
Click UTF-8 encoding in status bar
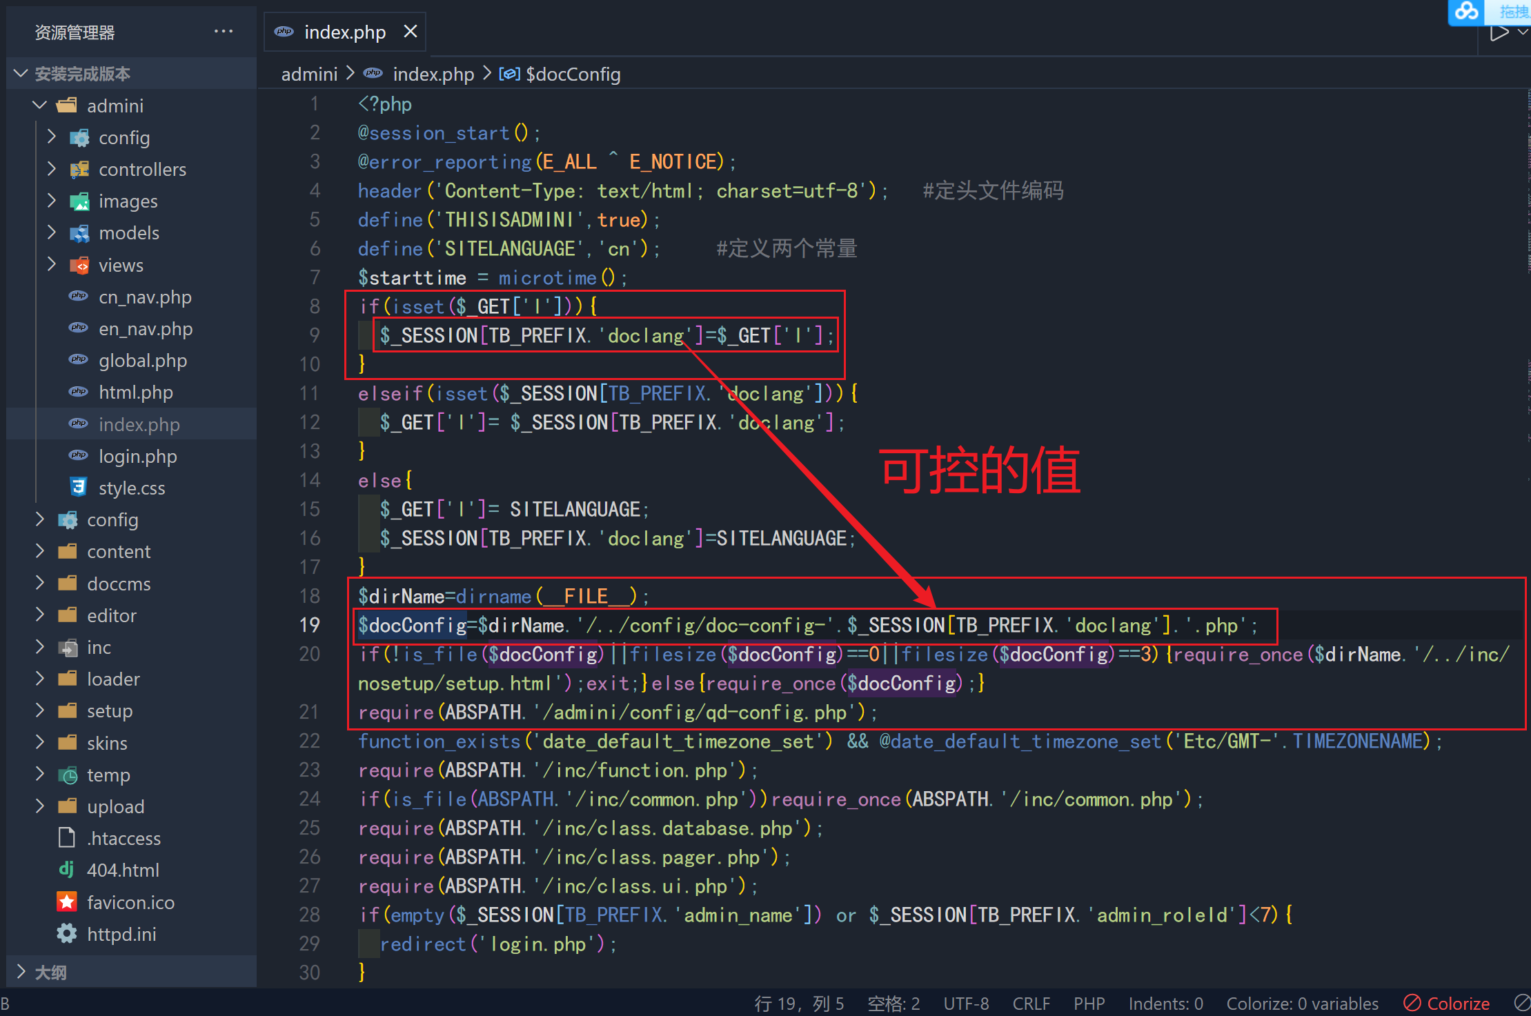(966, 1003)
